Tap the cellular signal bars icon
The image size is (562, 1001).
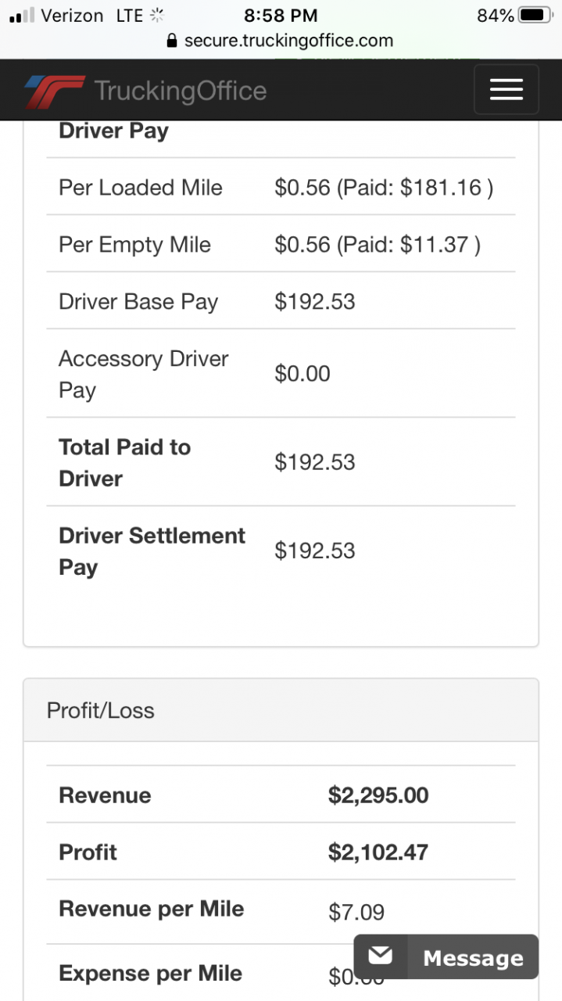click(22, 16)
